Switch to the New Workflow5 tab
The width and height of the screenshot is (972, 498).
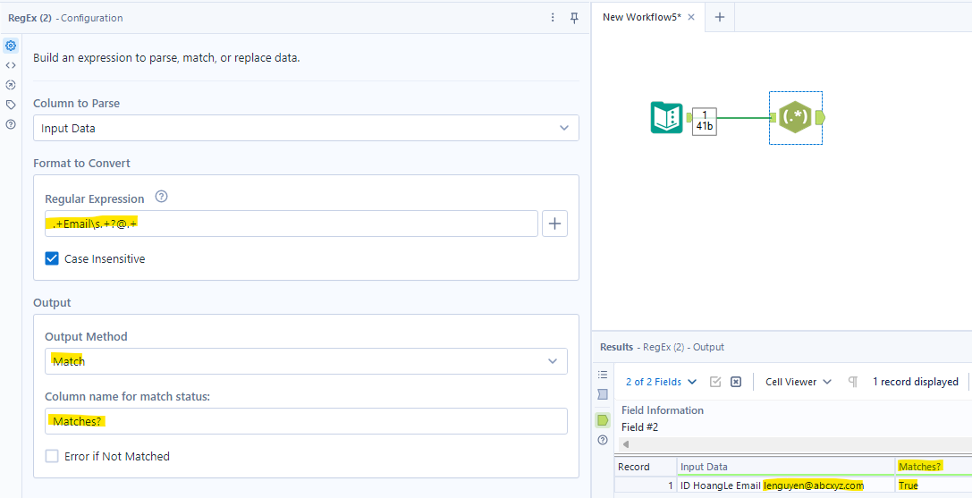[643, 18]
